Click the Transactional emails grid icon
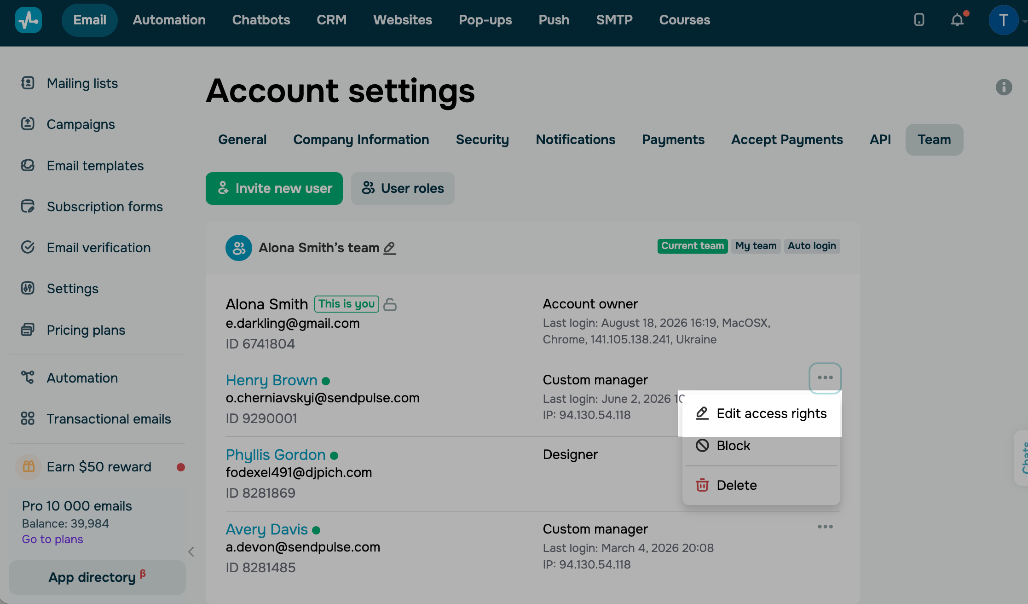This screenshot has height=604, width=1028. tap(28, 418)
